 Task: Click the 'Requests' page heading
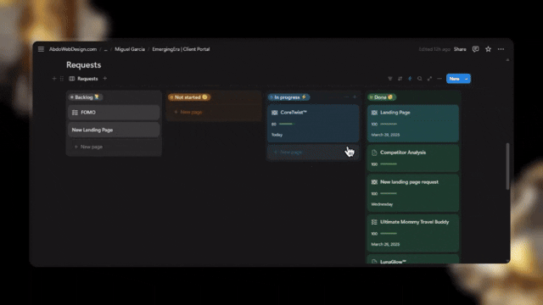coord(83,65)
